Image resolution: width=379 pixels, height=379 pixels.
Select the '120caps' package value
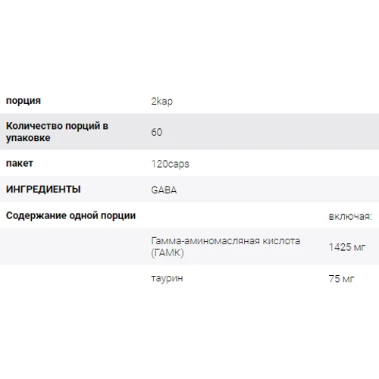point(170,164)
